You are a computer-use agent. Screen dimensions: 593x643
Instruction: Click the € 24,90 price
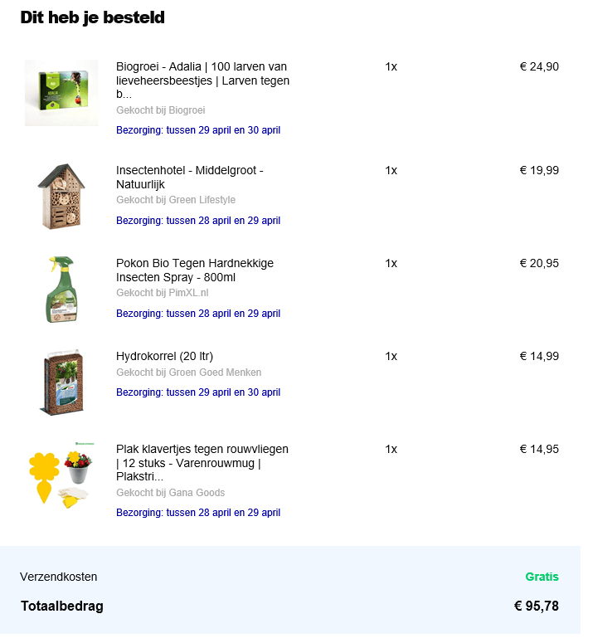tap(539, 66)
